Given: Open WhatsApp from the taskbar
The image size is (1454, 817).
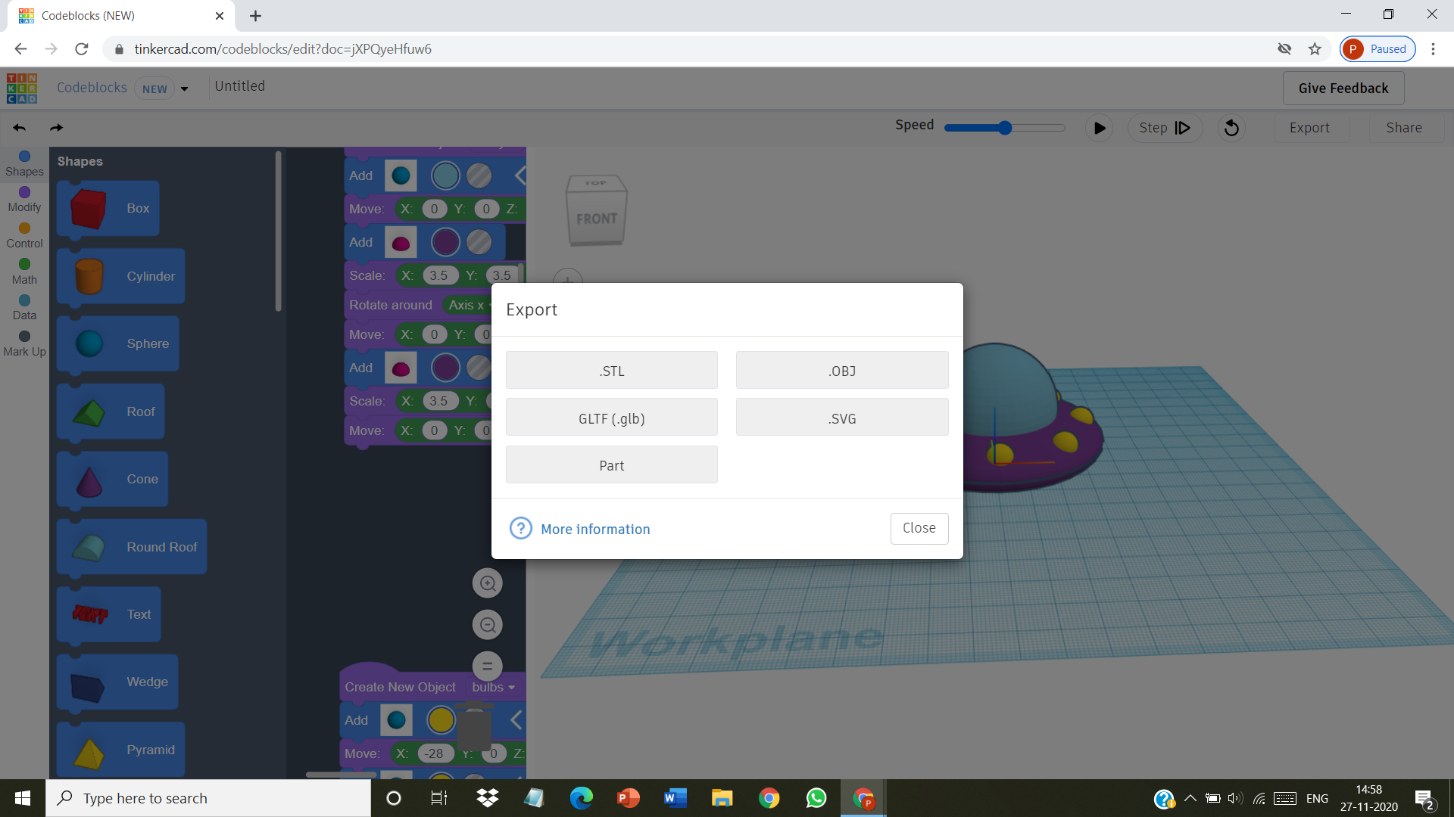Looking at the screenshot, I should pyautogui.click(x=816, y=797).
